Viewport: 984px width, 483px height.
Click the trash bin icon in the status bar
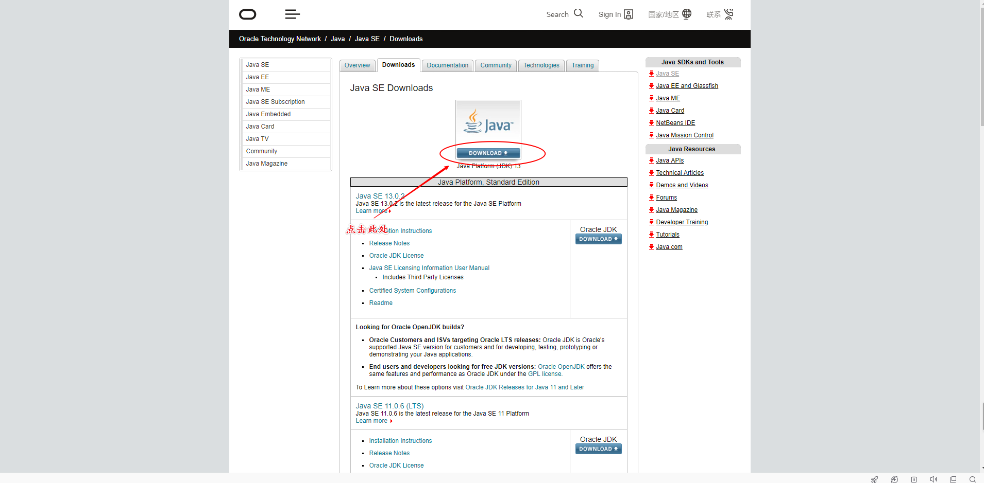(x=914, y=479)
